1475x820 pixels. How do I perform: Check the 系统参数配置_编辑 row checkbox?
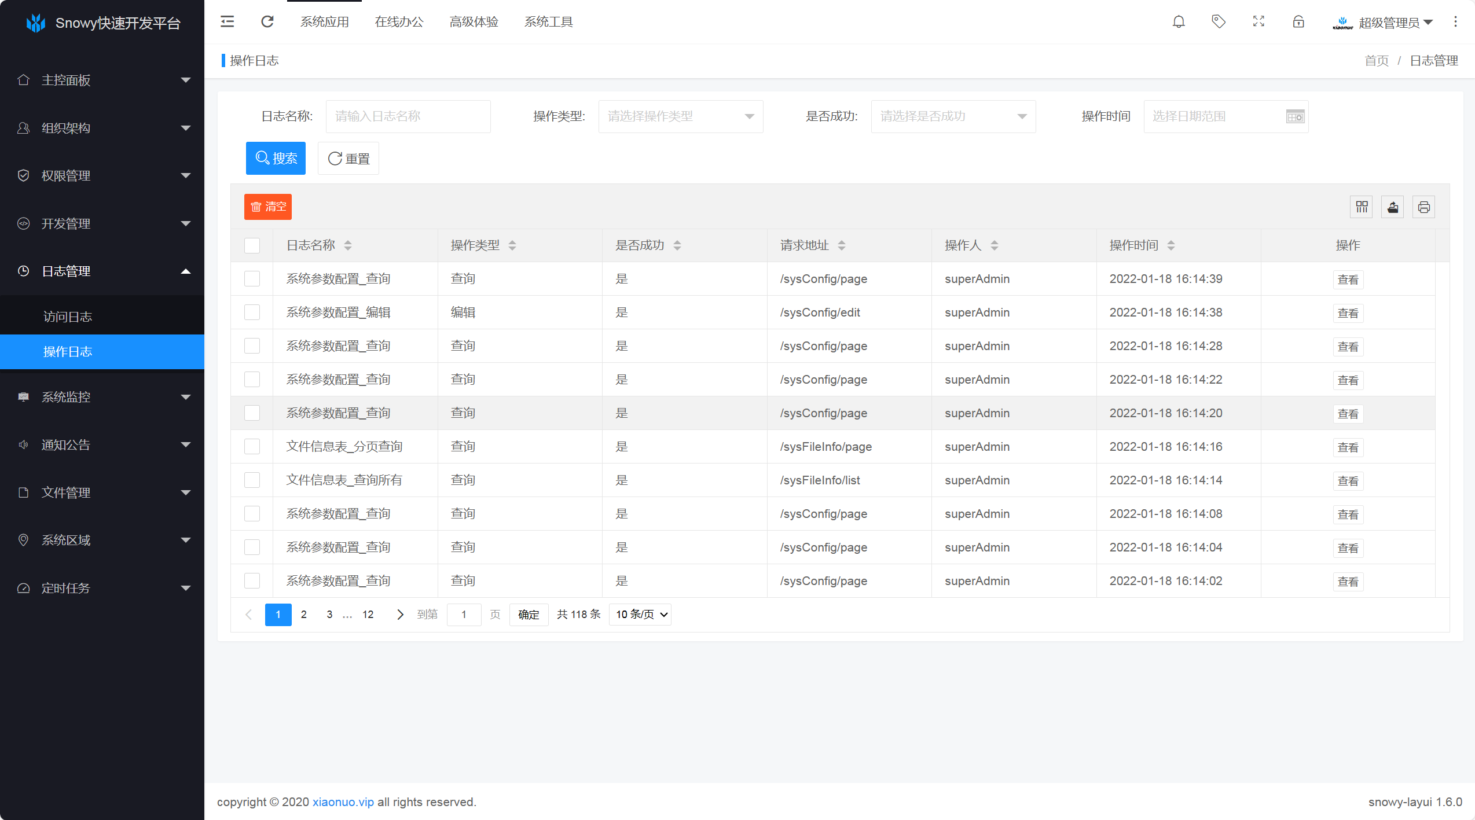click(x=252, y=312)
